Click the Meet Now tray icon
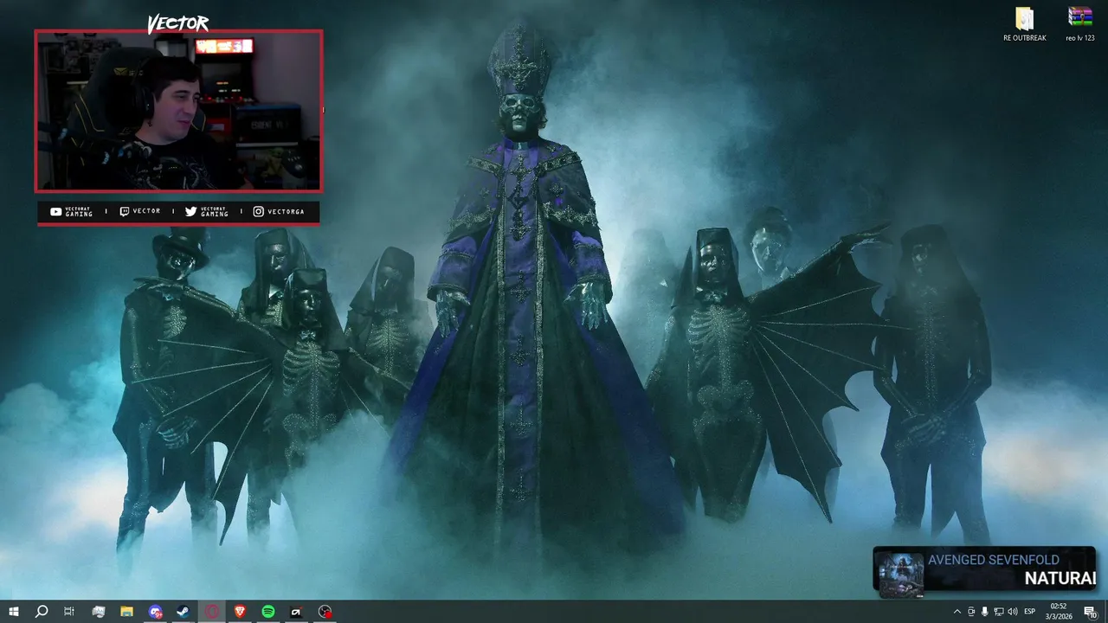The height and width of the screenshot is (623, 1108). [970, 612]
